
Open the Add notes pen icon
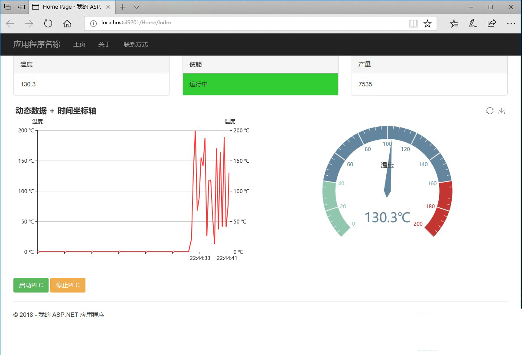473,23
